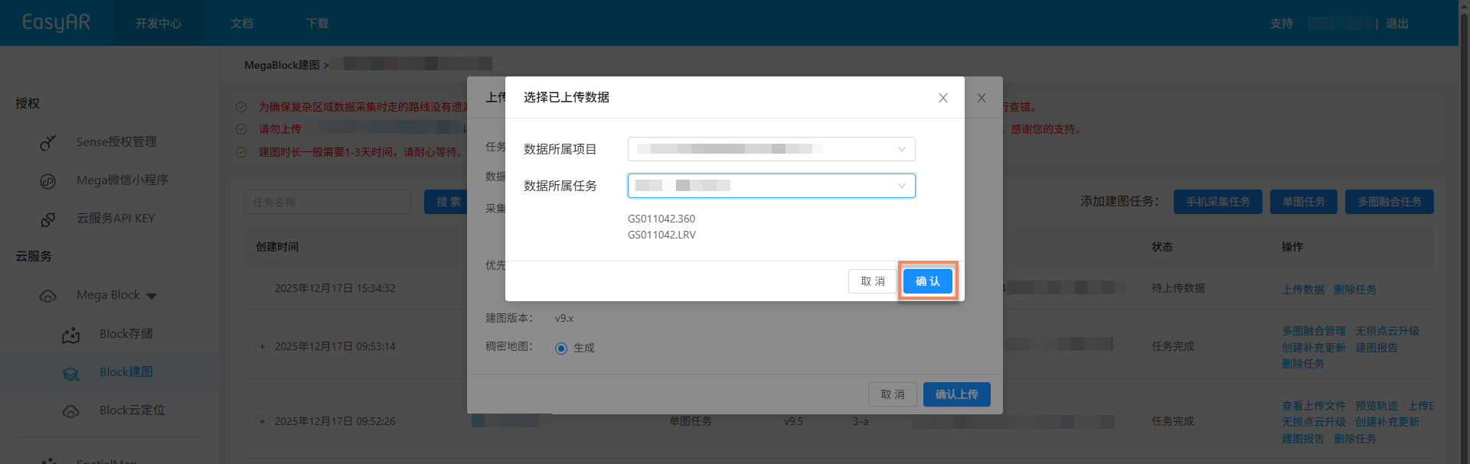Close the upload dialog behind
1470x464 pixels.
point(982,98)
